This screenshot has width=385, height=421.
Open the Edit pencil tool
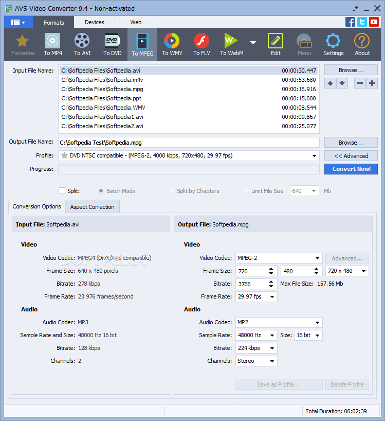click(x=276, y=41)
